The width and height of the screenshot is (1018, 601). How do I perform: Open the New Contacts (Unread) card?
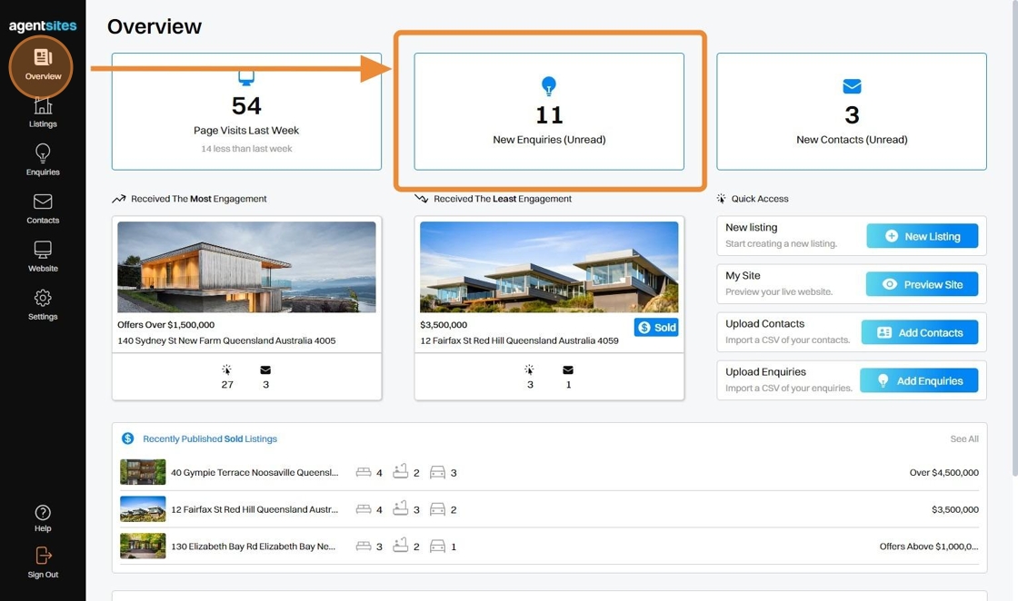point(852,112)
